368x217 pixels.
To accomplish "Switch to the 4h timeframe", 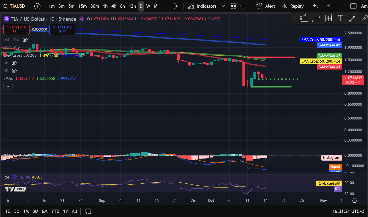I will tap(114, 6).
